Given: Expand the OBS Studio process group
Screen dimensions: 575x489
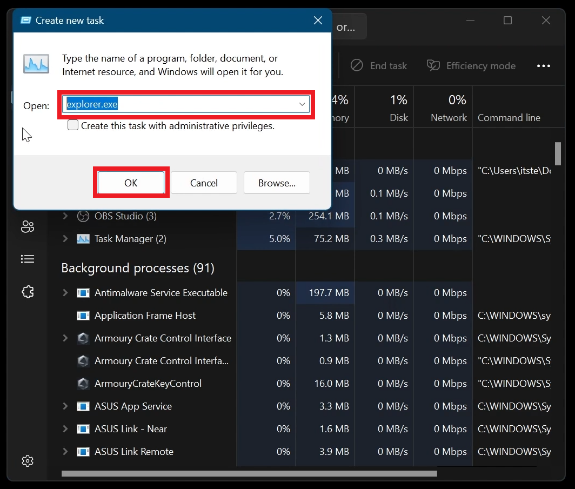Looking at the screenshot, I should [64, 216].
